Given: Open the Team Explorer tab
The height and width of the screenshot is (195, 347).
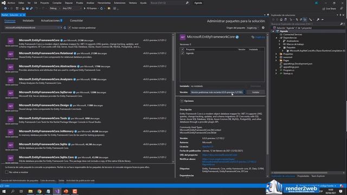Looking at the screenshot, I should 318,176.
